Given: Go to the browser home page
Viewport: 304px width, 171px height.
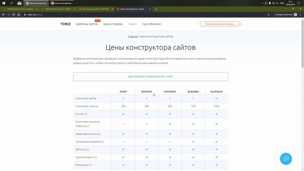Looking at the screenshot, I should [x=19, y=15].
